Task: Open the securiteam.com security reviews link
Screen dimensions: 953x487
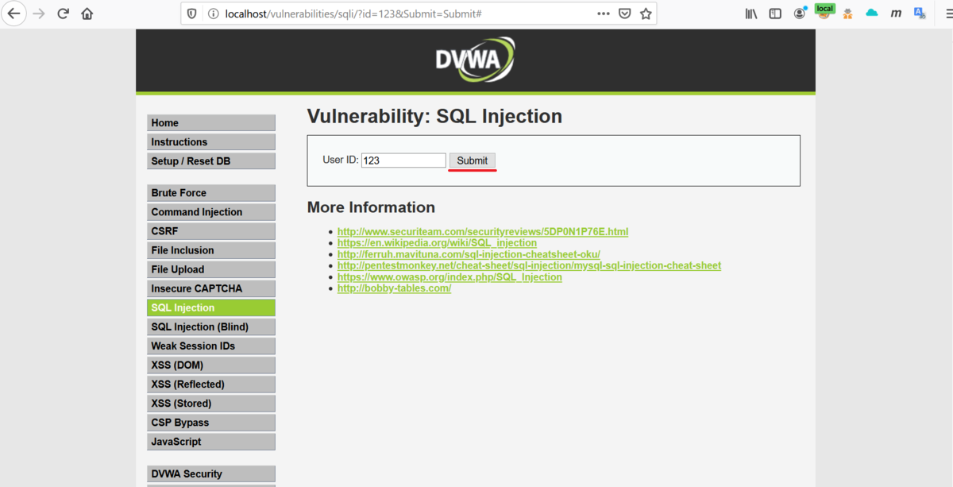Action: 483,232
